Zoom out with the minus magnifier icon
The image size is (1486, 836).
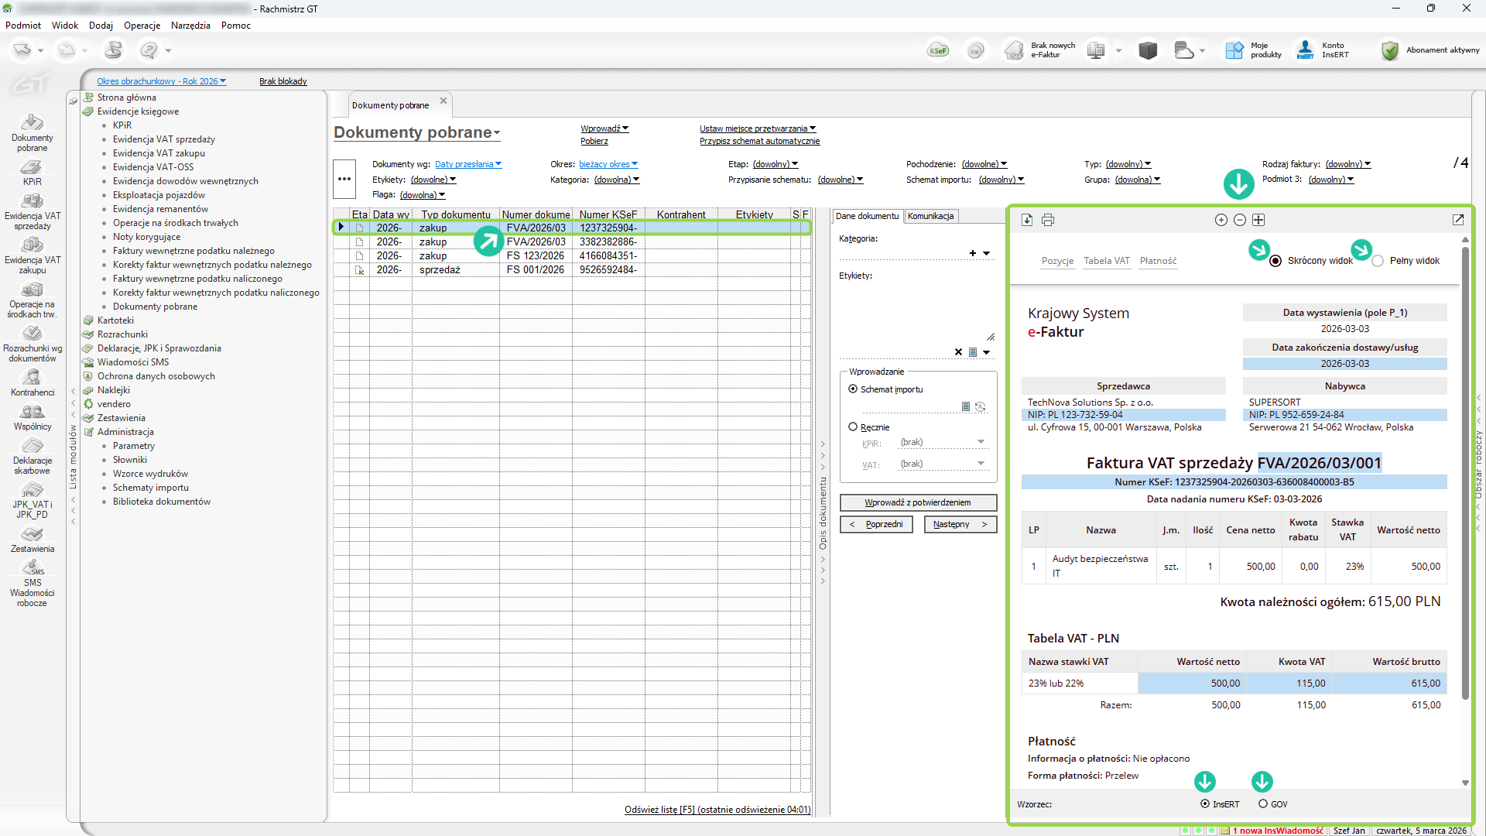pyautogui.click(x=1240, y=220)
